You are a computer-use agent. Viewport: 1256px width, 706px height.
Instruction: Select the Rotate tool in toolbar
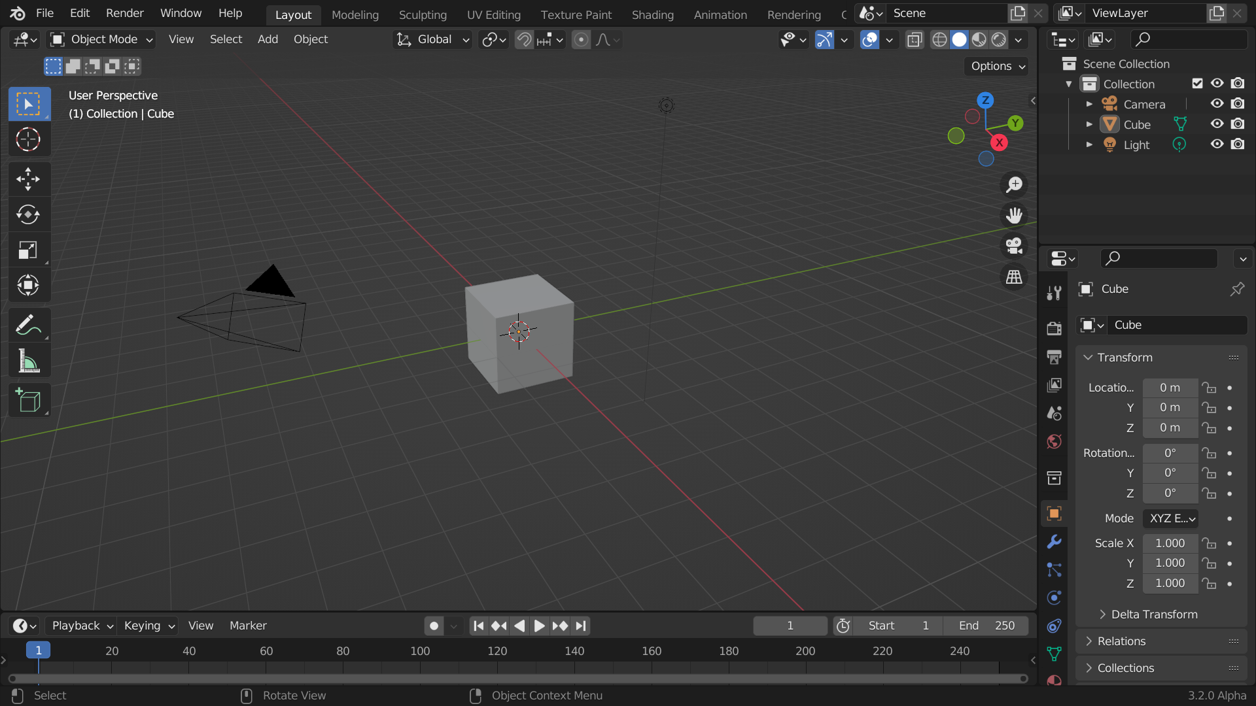(x=27, y=214)
